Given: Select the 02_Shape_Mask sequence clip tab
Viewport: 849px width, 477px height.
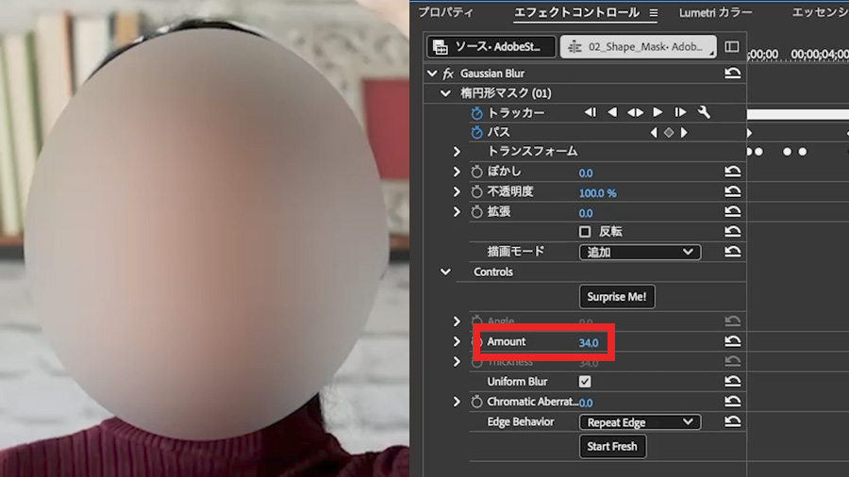Looking at the screenshot, I should click(638, 46).
